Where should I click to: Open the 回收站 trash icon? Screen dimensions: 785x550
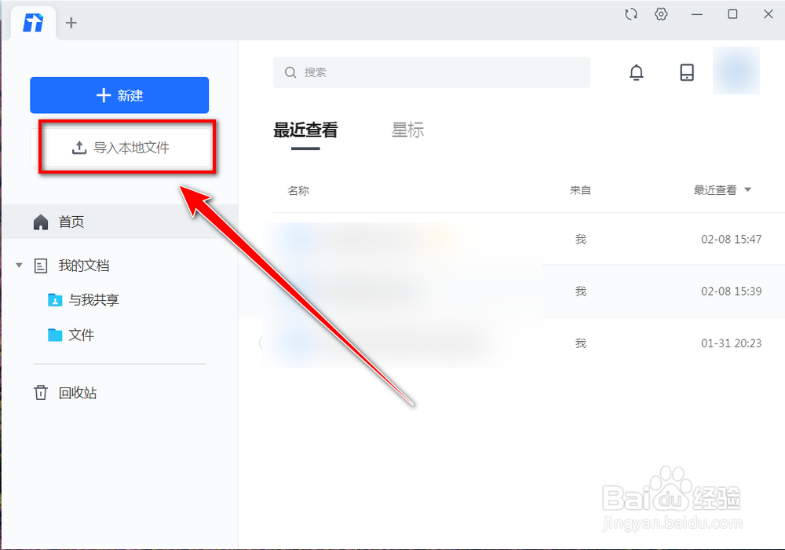point(40,392)
